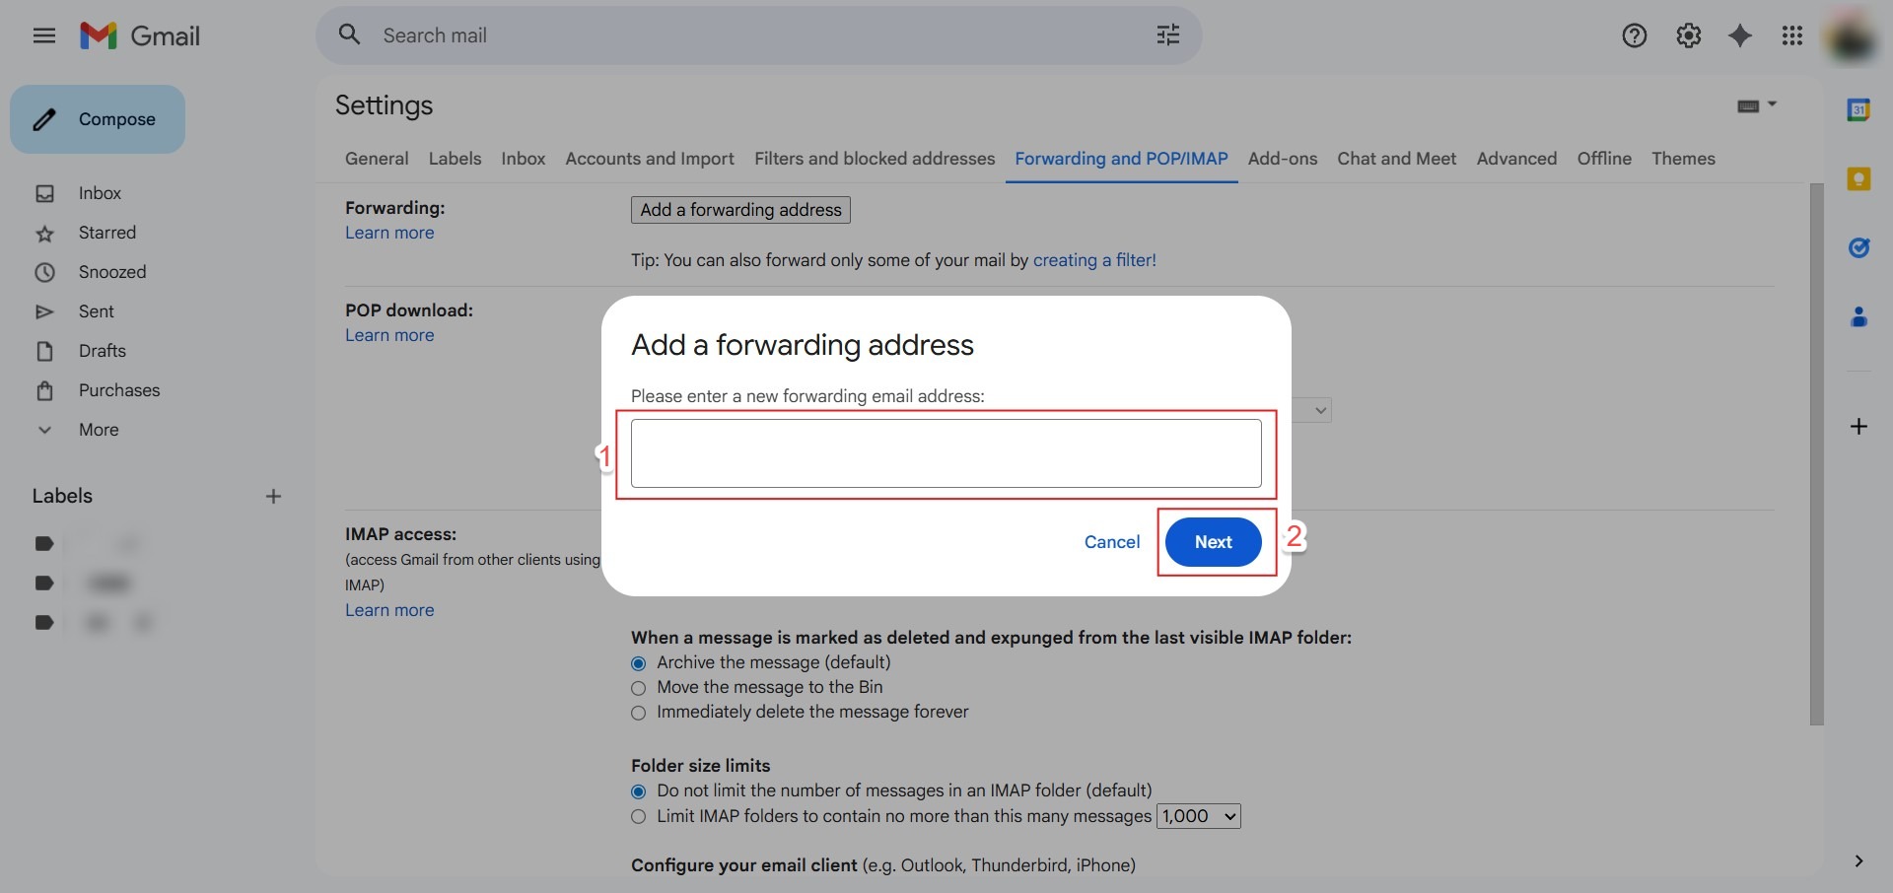This screenshot has width=1893, height=893.
Task: Open the Google apps grid
Action: pyautogui.click(x=1792, y=36)
